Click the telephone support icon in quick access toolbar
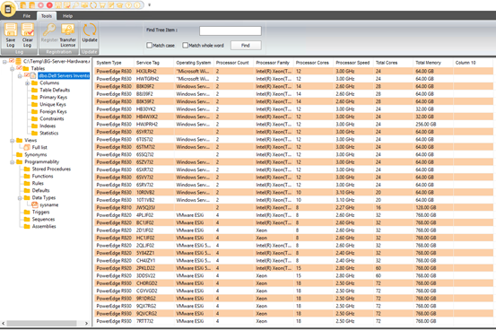Image resolution: width=496 pixels, height=330 pixels. click(120, 5)
